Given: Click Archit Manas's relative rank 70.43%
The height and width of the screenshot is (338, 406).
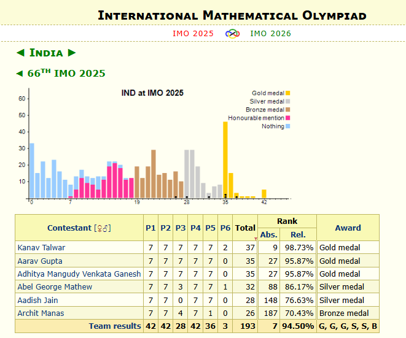Looking at the screenshot, I should pyautogui.click(x=299, y=313).
